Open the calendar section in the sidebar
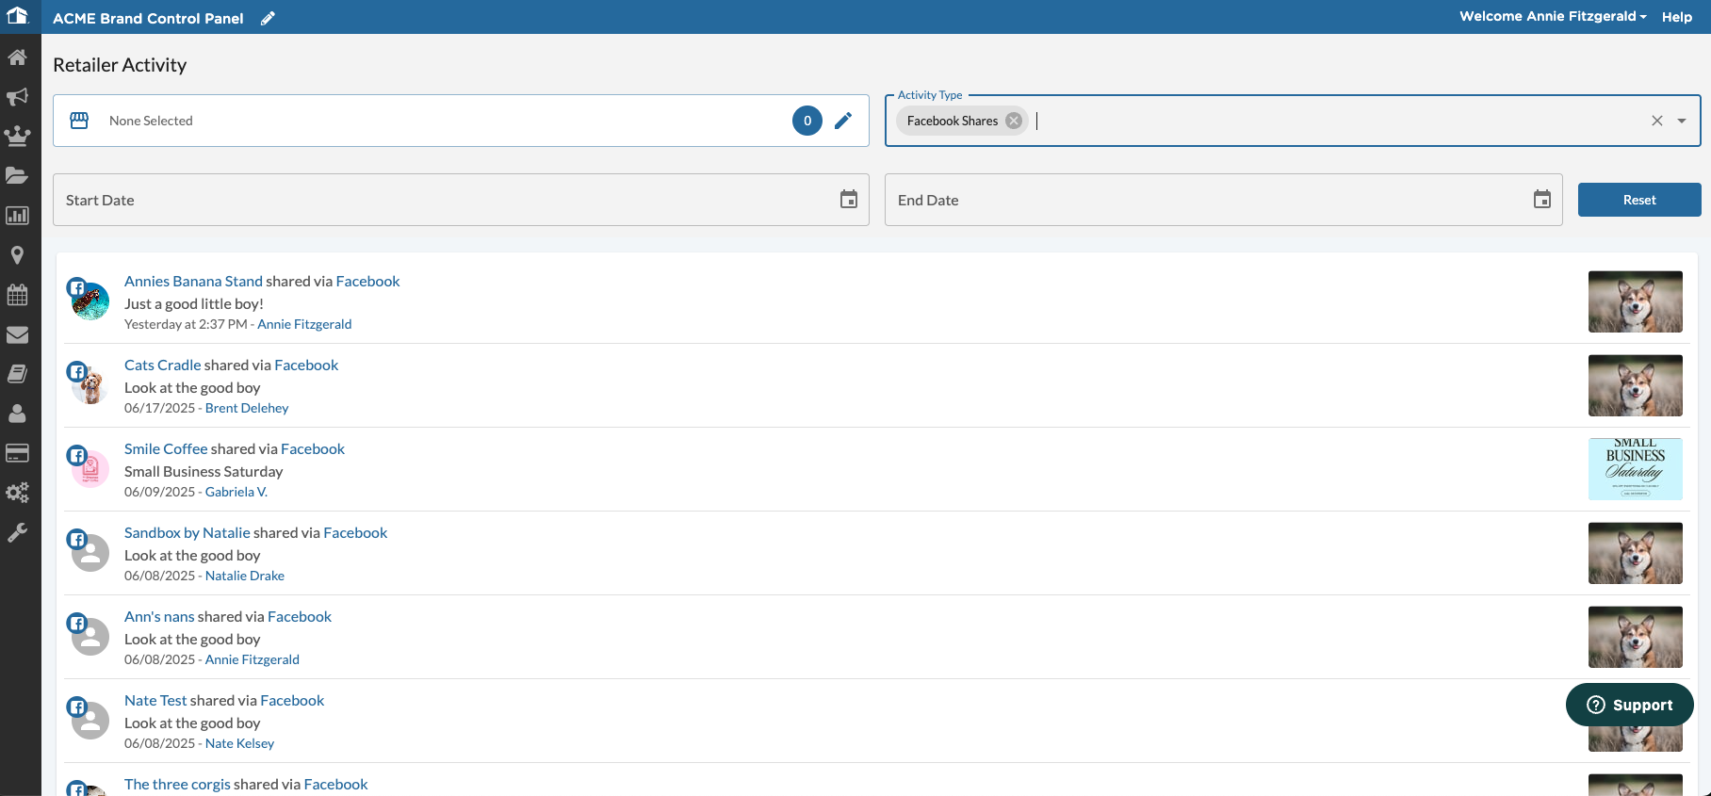 click(x=17, y=295)
